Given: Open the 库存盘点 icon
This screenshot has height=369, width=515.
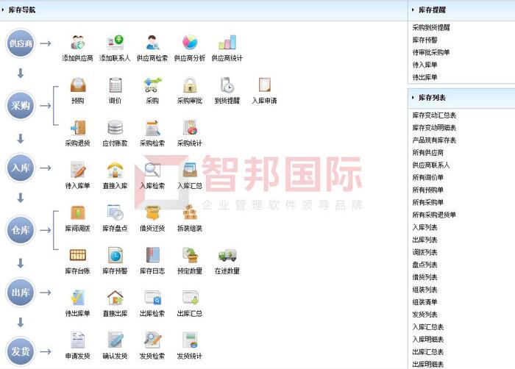Looking at the screenshot, I should 116,212.
